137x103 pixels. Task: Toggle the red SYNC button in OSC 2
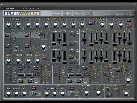tap(45, 58)
